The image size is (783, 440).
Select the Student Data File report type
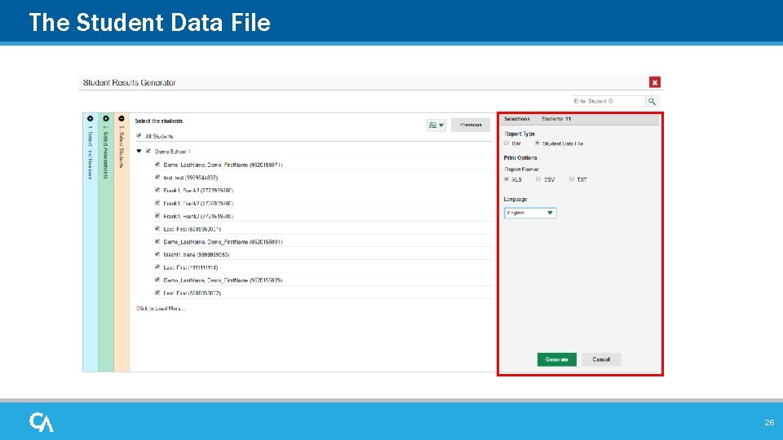click(x=537, y=143)
